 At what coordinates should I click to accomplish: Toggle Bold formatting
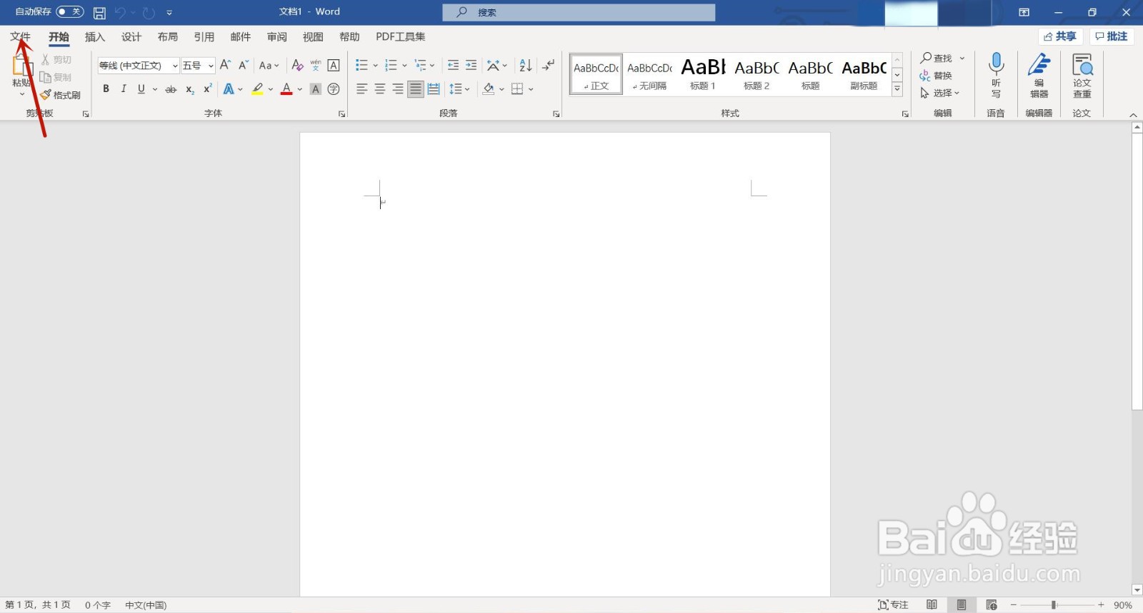point(106,89)
